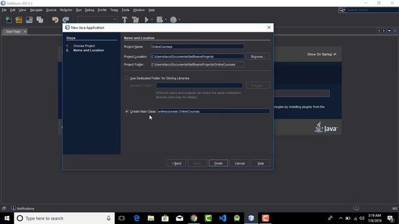
Task: Click the Project Name input field
Action: (x=198, y=47)
